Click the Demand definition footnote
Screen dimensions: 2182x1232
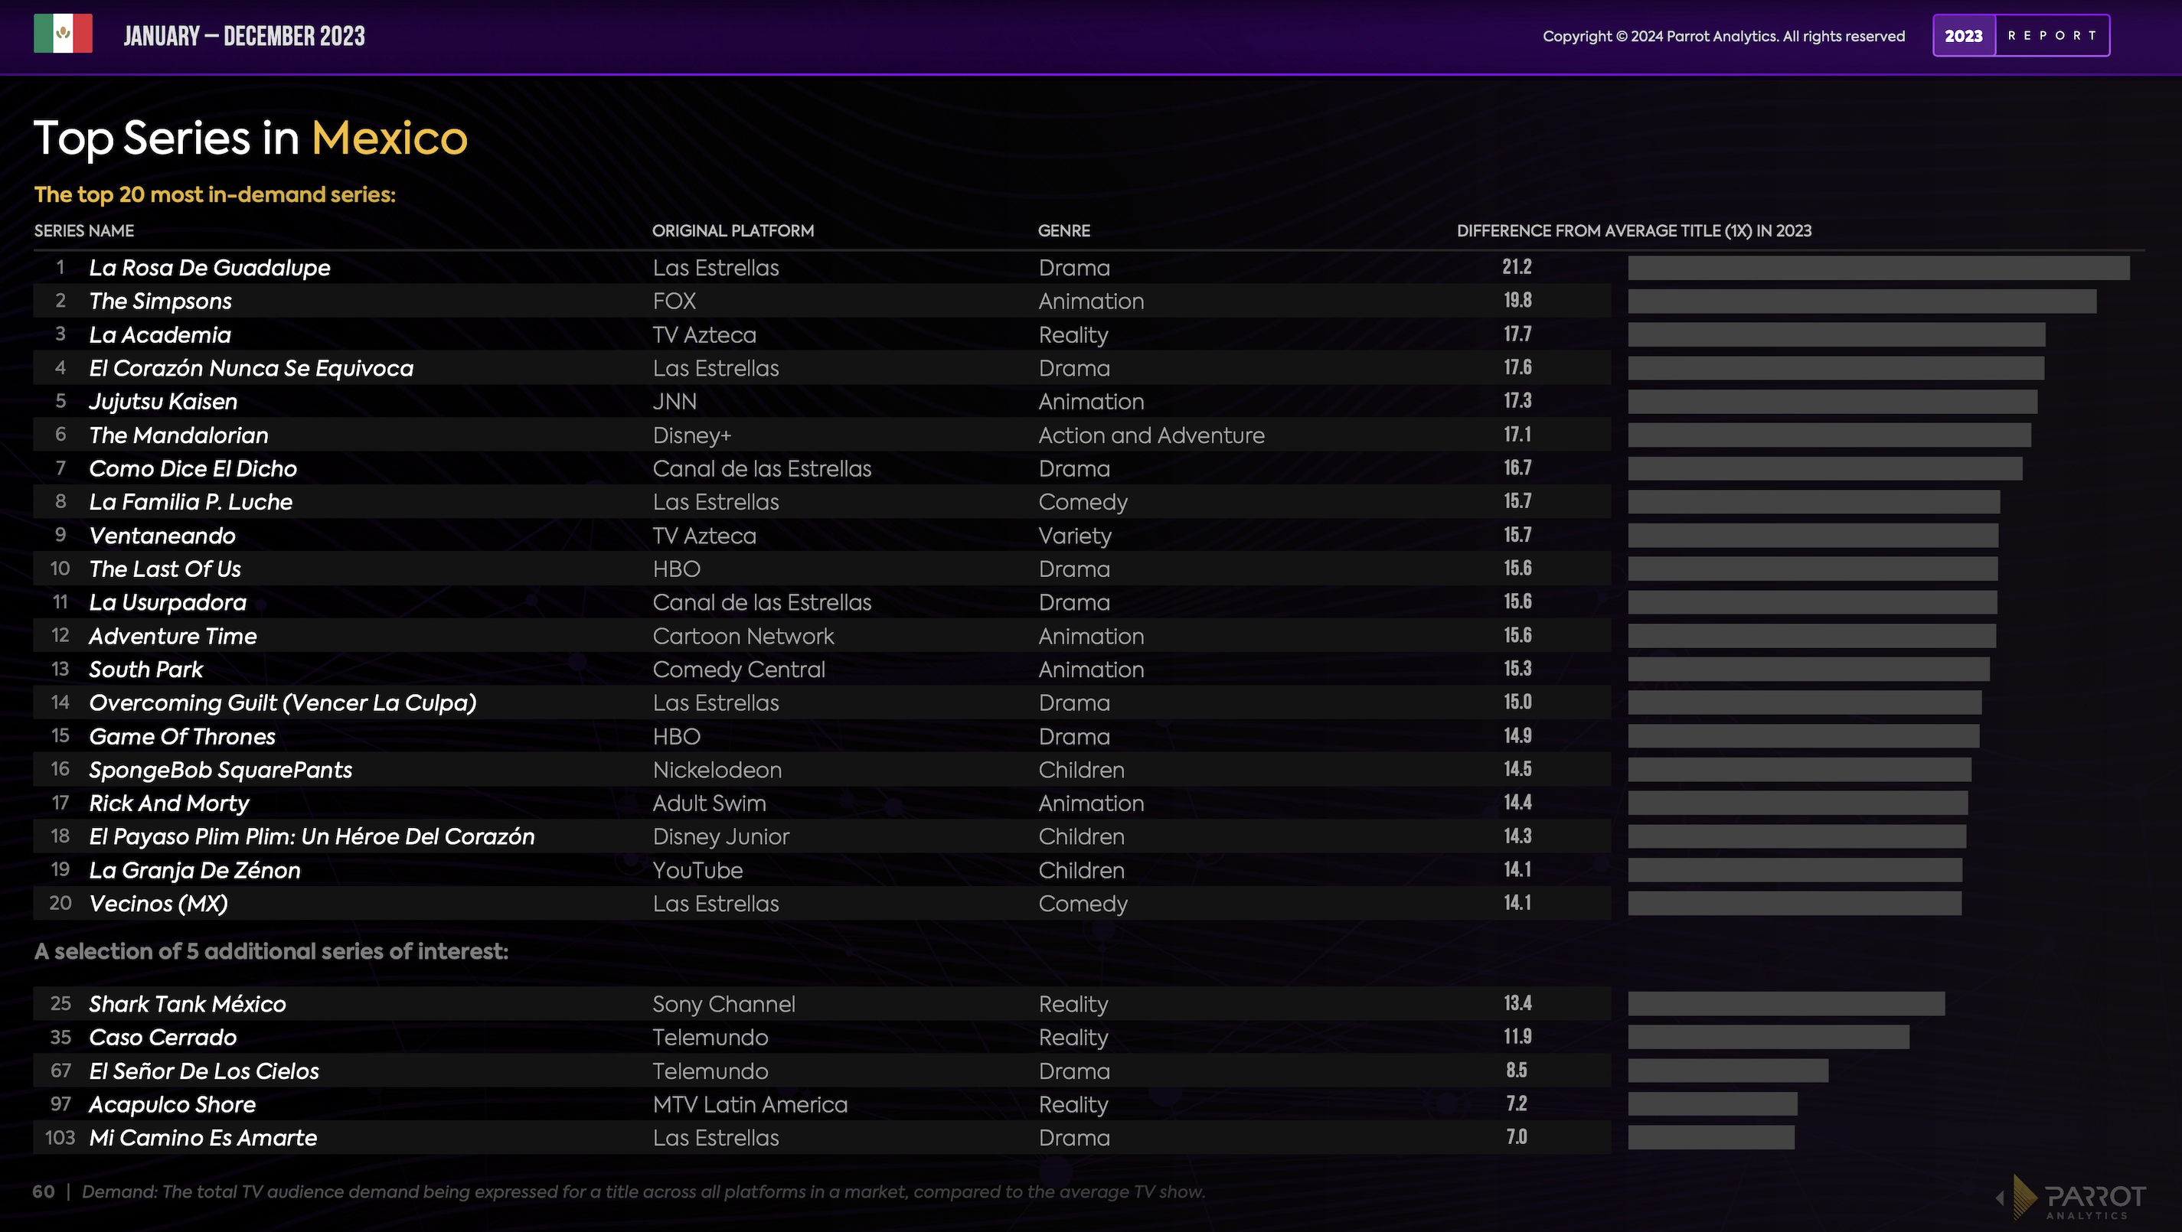coord(643,1192)
